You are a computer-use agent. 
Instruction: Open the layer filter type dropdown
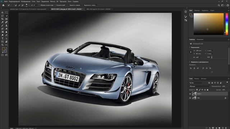click(197, 83)
